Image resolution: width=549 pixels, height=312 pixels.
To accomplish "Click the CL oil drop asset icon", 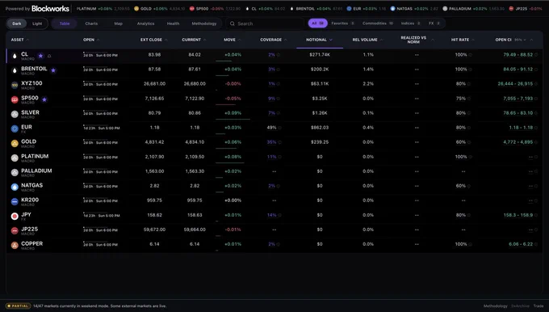I will (x=15, y=56).
